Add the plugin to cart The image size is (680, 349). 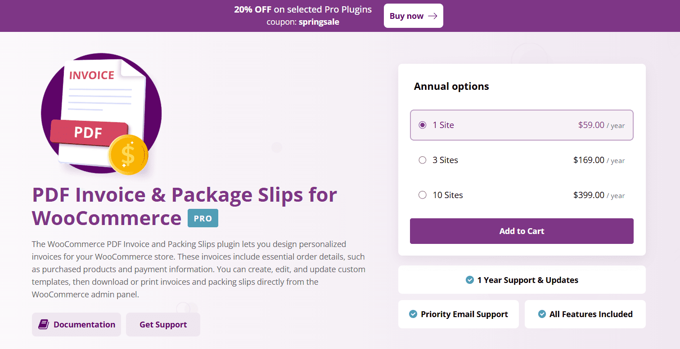(x=522, y=231)
